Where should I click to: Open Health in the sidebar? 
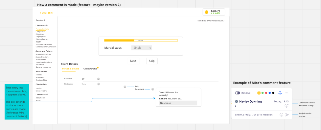tap(38, 42)
